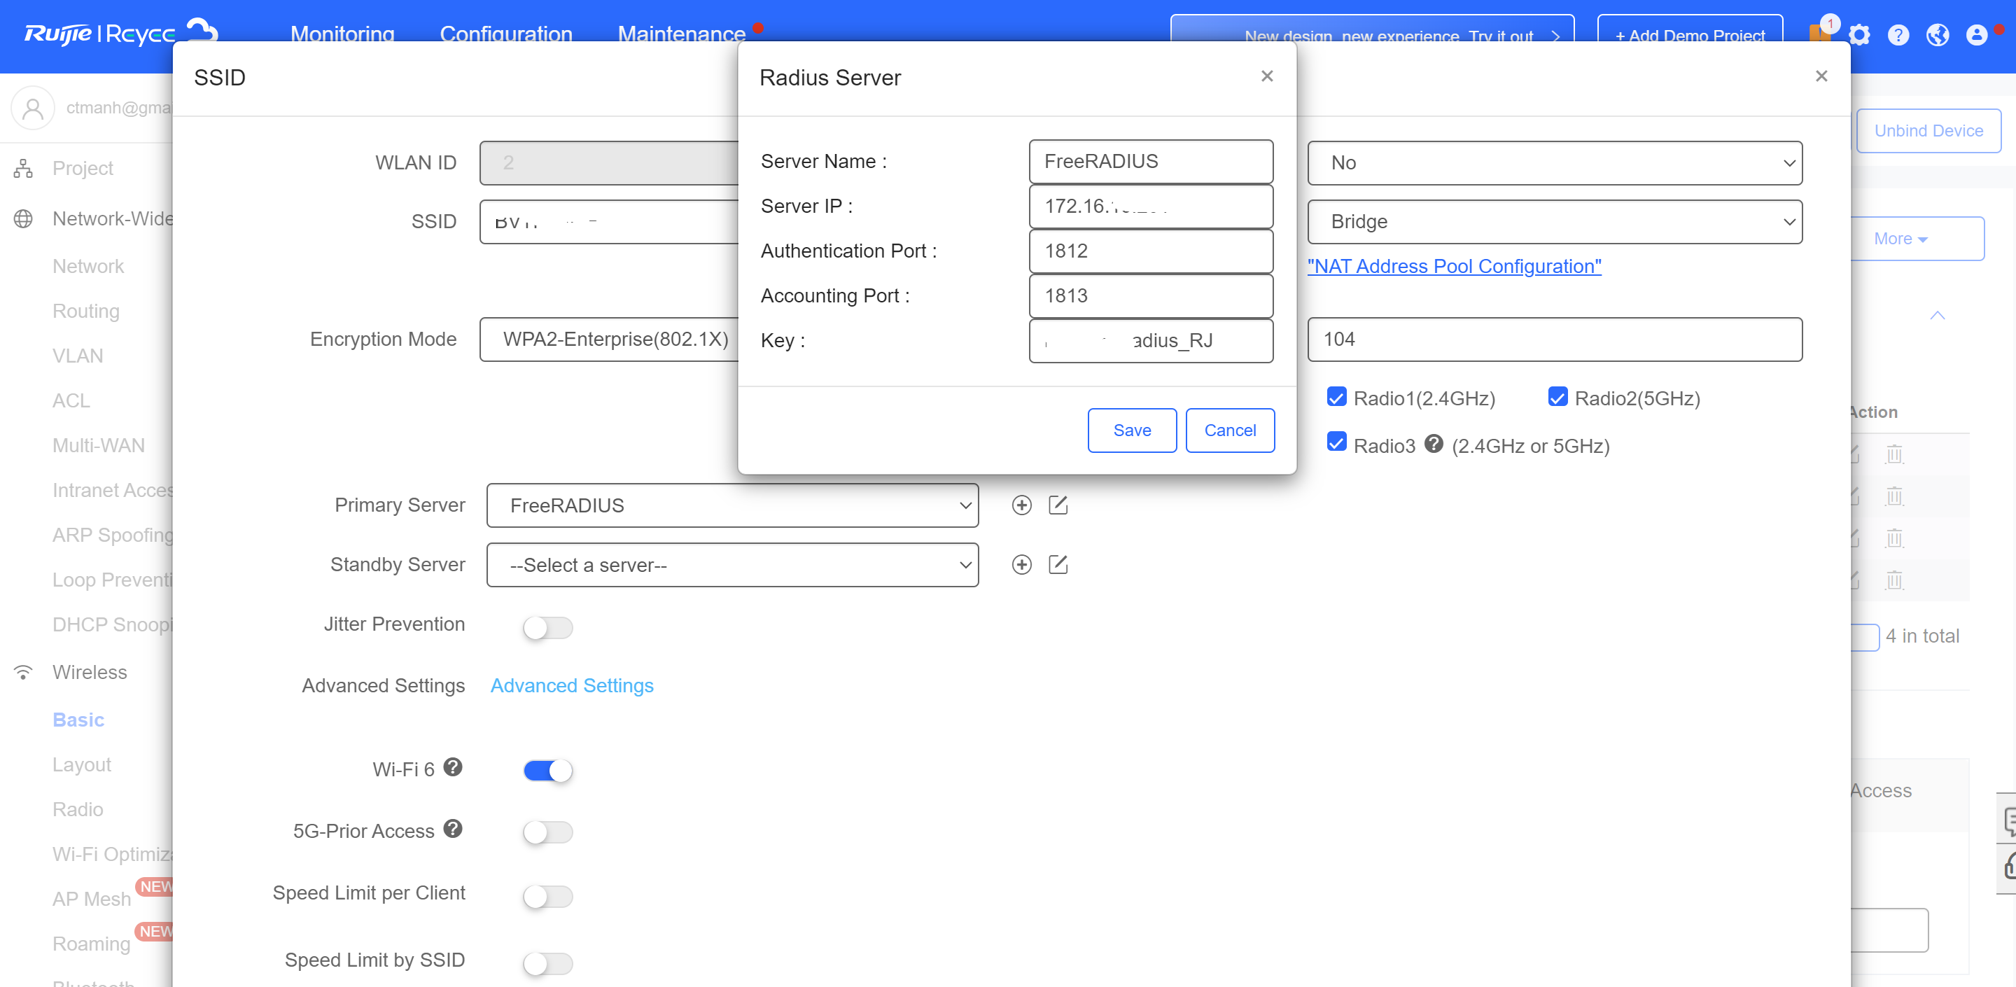Screen dimensions: 2016x987
Task: Toggle Jitter Prevention switch
Action: pyautogui.click(x=548, y=628)
